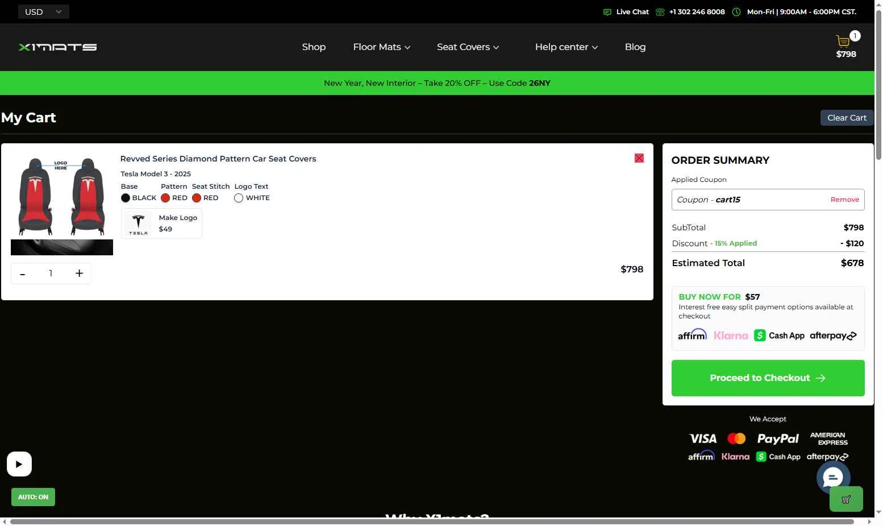Click the business hours clock icon
883x526 pixels.
click(736, 12)
